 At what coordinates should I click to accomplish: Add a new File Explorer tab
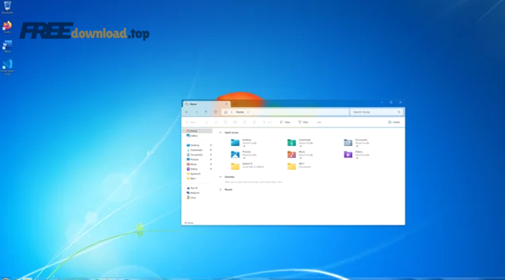235,104
